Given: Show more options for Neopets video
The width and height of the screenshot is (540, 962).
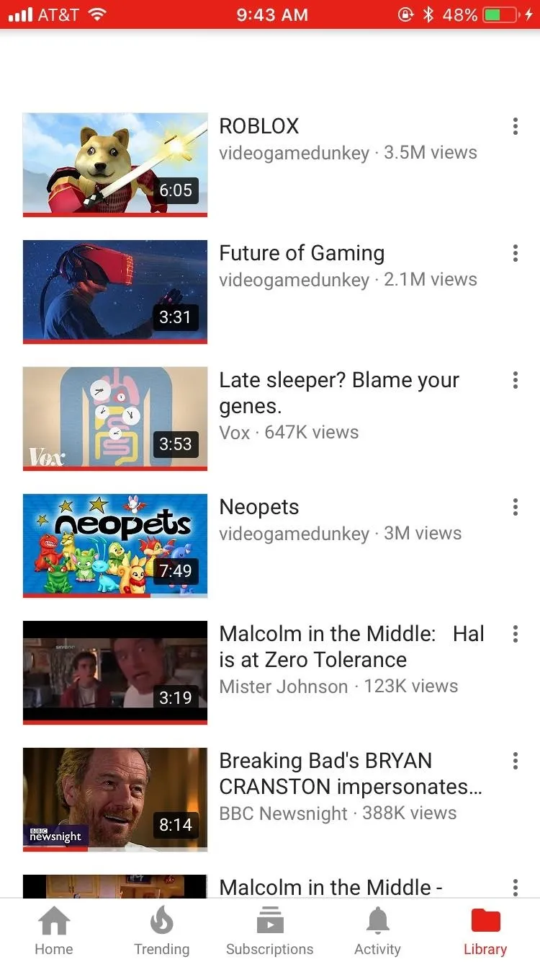Looking at the screenshot, I should tap(515, 507).
